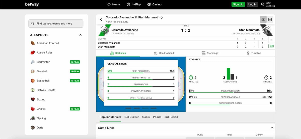Go to Home in top navigation
This screenshot has width=301, height=139.
[113, 4]
